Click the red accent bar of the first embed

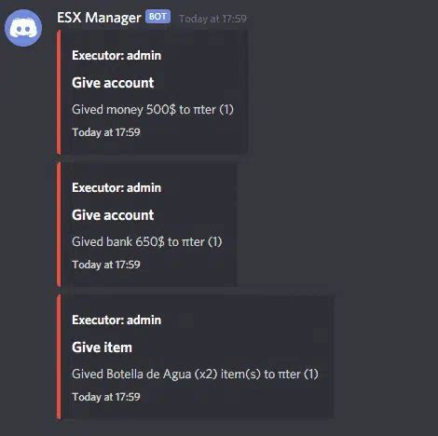[59, 92]
